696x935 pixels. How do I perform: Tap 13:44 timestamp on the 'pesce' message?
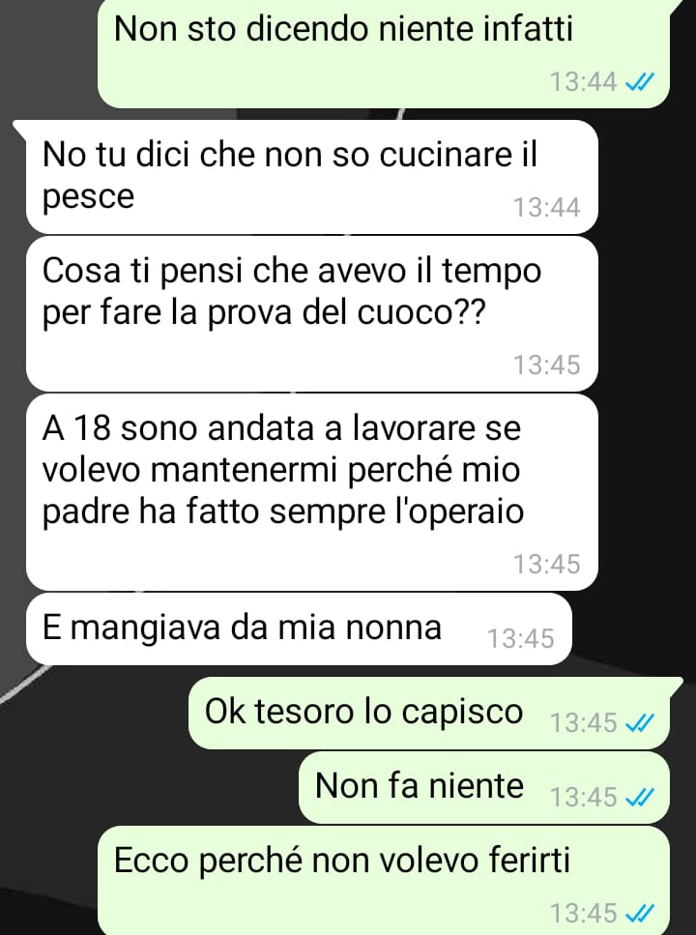click(x=547, y=208)
